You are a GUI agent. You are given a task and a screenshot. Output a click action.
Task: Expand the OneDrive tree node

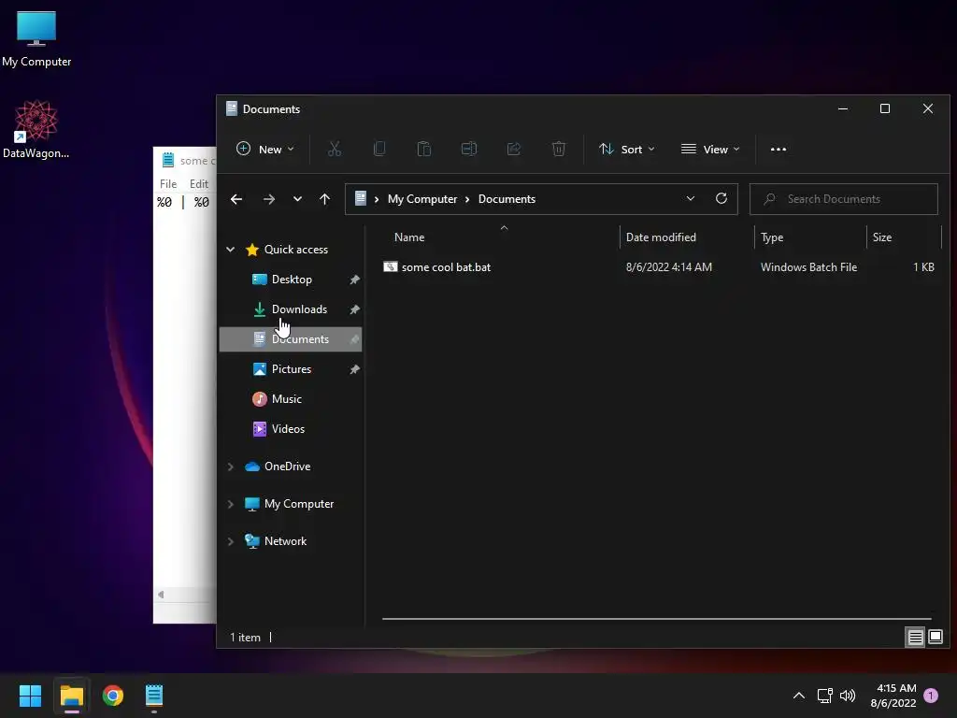230,467
